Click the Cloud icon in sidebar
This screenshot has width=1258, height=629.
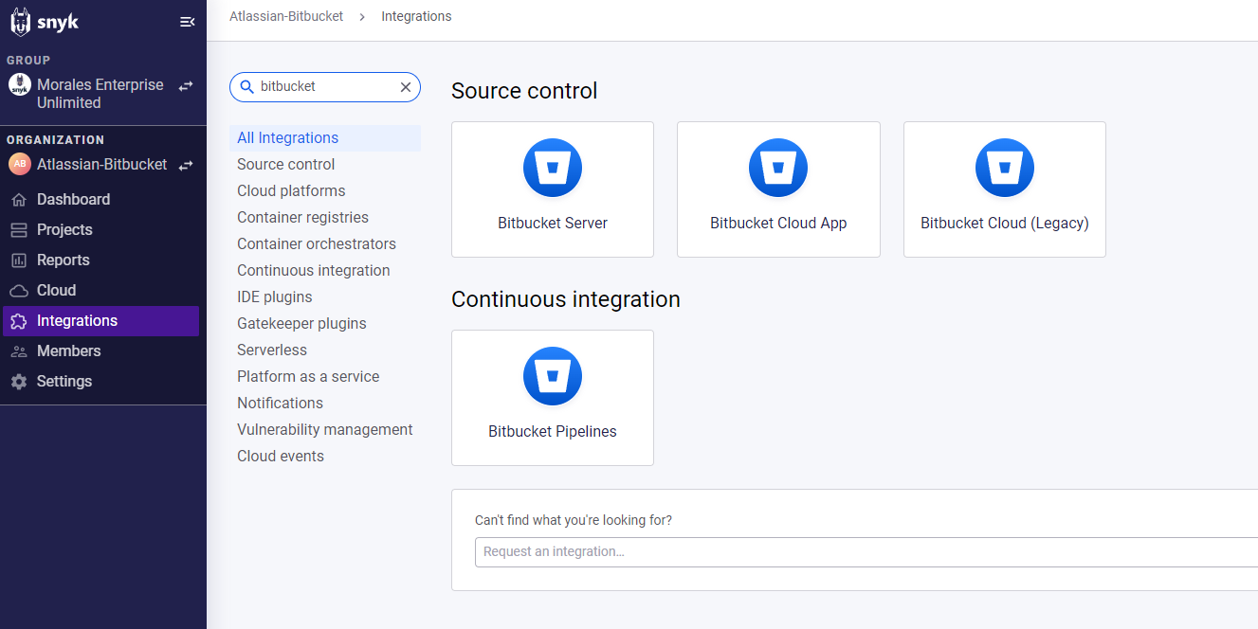[19, 291]
